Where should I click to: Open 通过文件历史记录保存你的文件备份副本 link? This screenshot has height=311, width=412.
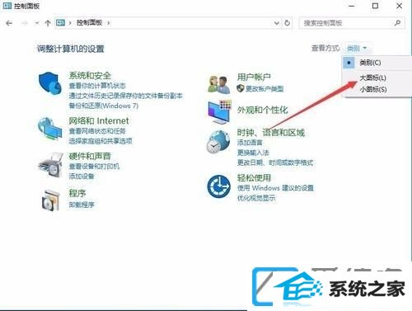126,96
